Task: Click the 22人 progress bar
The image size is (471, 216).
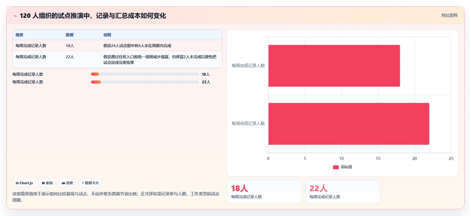Action: 145,82
